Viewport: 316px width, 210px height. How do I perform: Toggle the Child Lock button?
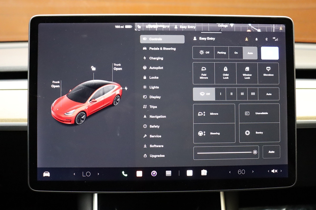pos(225,73)
